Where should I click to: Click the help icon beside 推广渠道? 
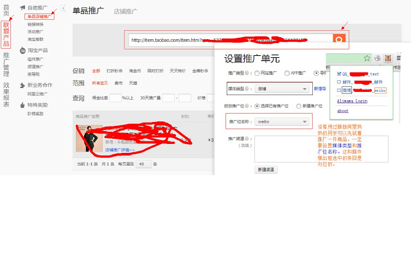point(247,139)
